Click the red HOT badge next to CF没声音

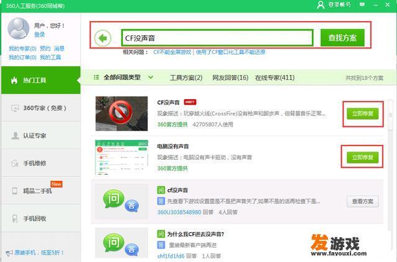pos(190,102)
